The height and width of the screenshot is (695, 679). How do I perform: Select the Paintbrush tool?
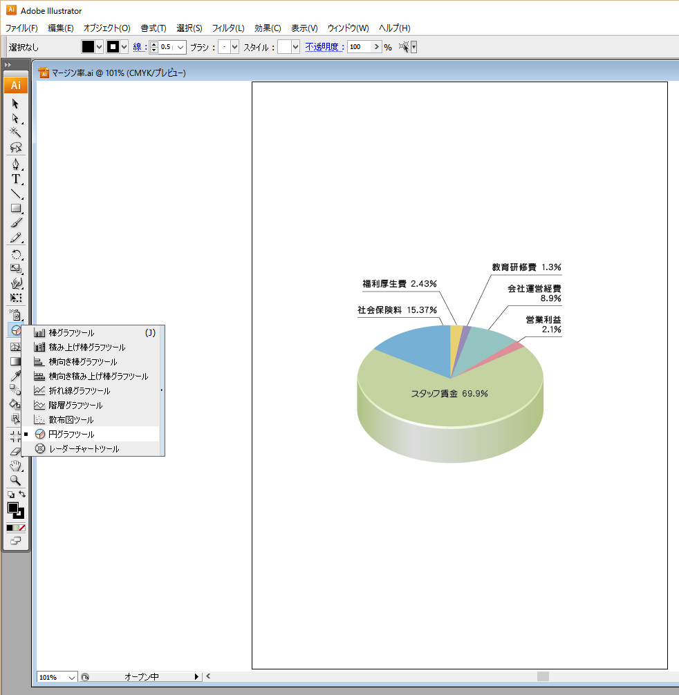point(15,222)
